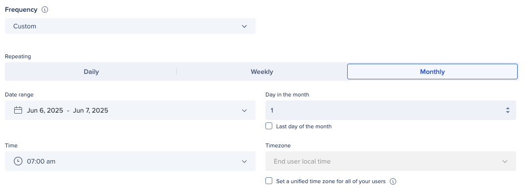Decrease day in the month with down arrow

(508, 112)
